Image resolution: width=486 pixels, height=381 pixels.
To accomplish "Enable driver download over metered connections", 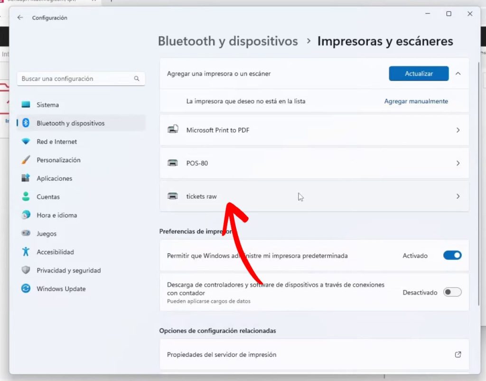I will point(452,292).
